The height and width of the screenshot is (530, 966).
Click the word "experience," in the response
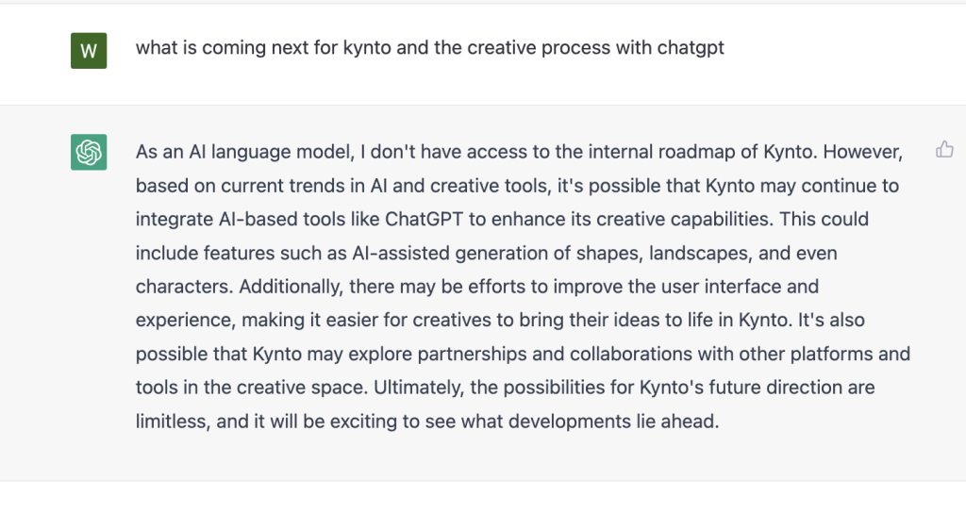(x=186, y=321)
